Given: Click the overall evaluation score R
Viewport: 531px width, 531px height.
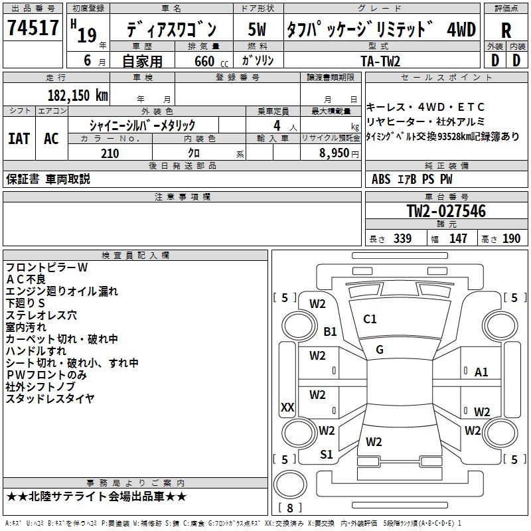Looking at the screenshot, I should (x=506, y=31).
